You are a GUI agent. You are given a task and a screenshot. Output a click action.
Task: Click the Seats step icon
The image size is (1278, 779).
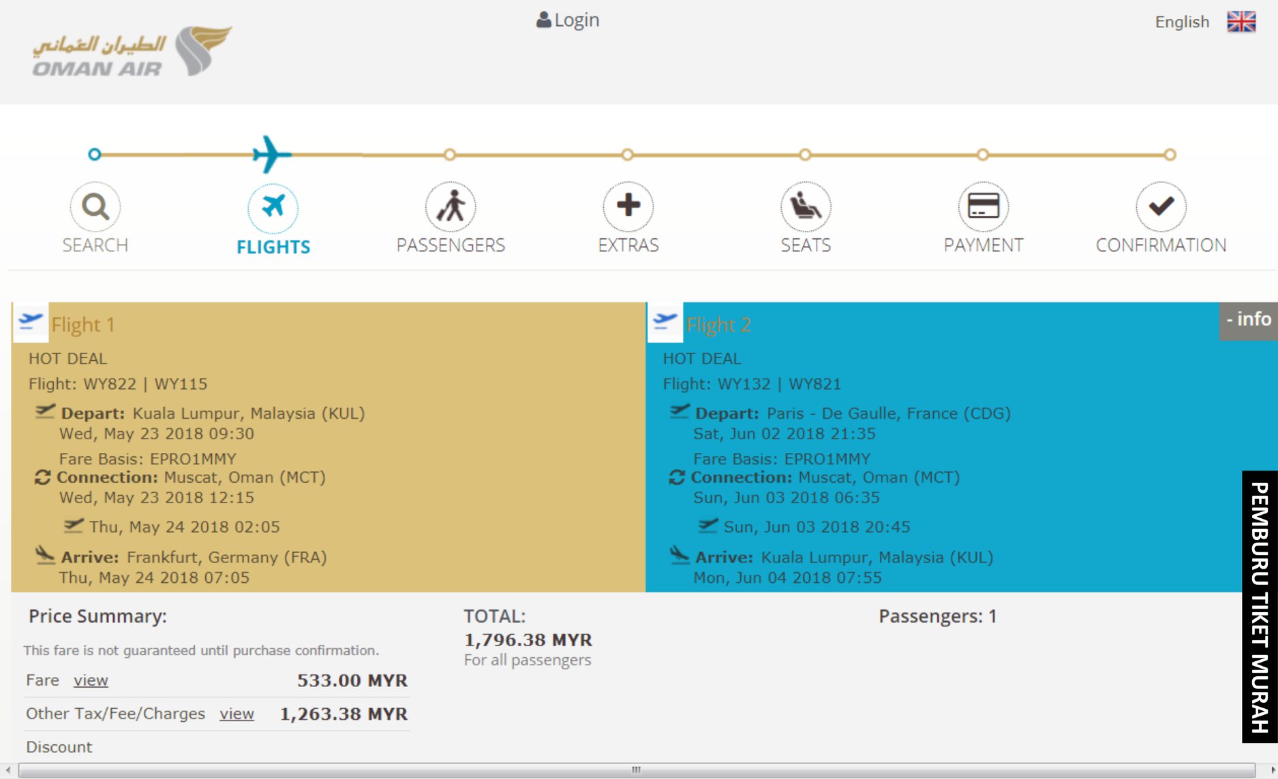click(806, 206)
